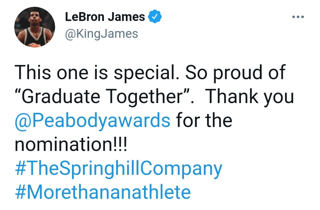The image size is (320, 210).
Task: Open the @Peabodyawards mention link
Action: [x=92, y=120]
